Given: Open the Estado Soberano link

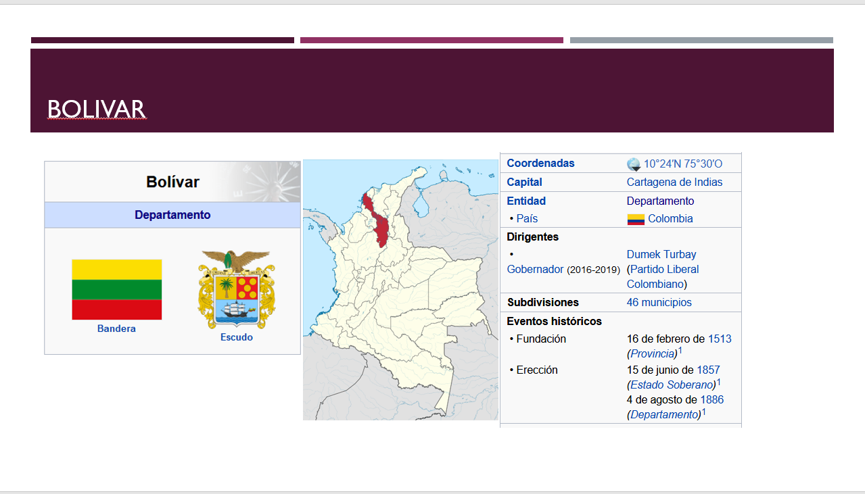Looking at the screenshot, I should tap(672, 385).
